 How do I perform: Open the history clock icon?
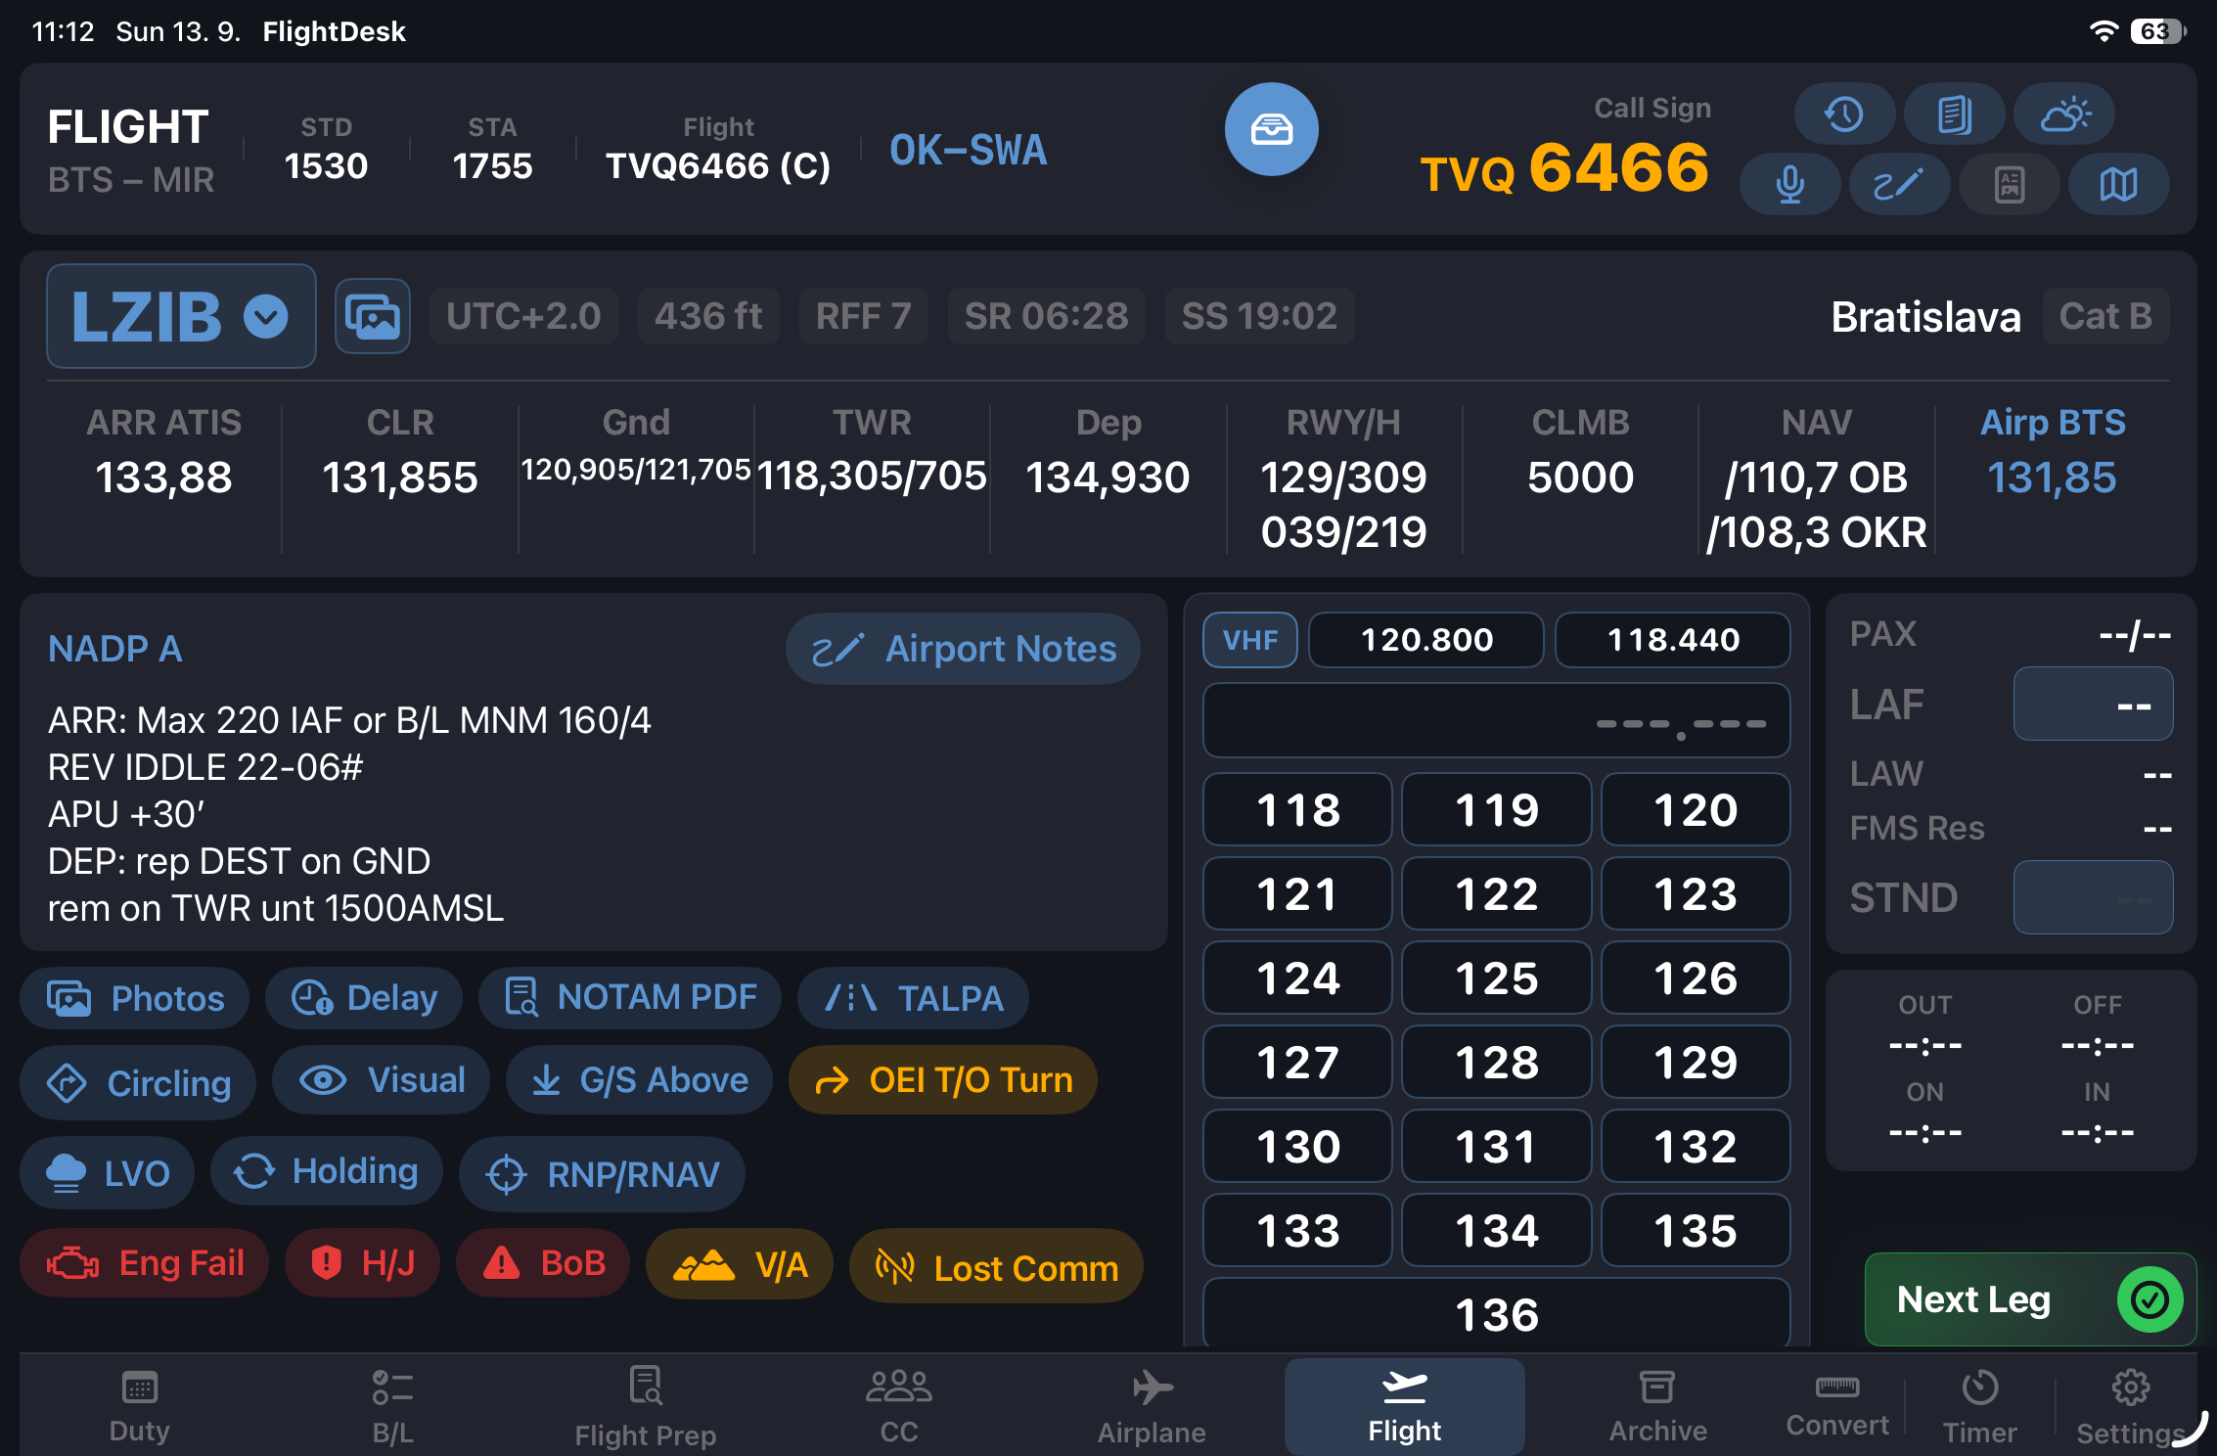pos(1844,114)
